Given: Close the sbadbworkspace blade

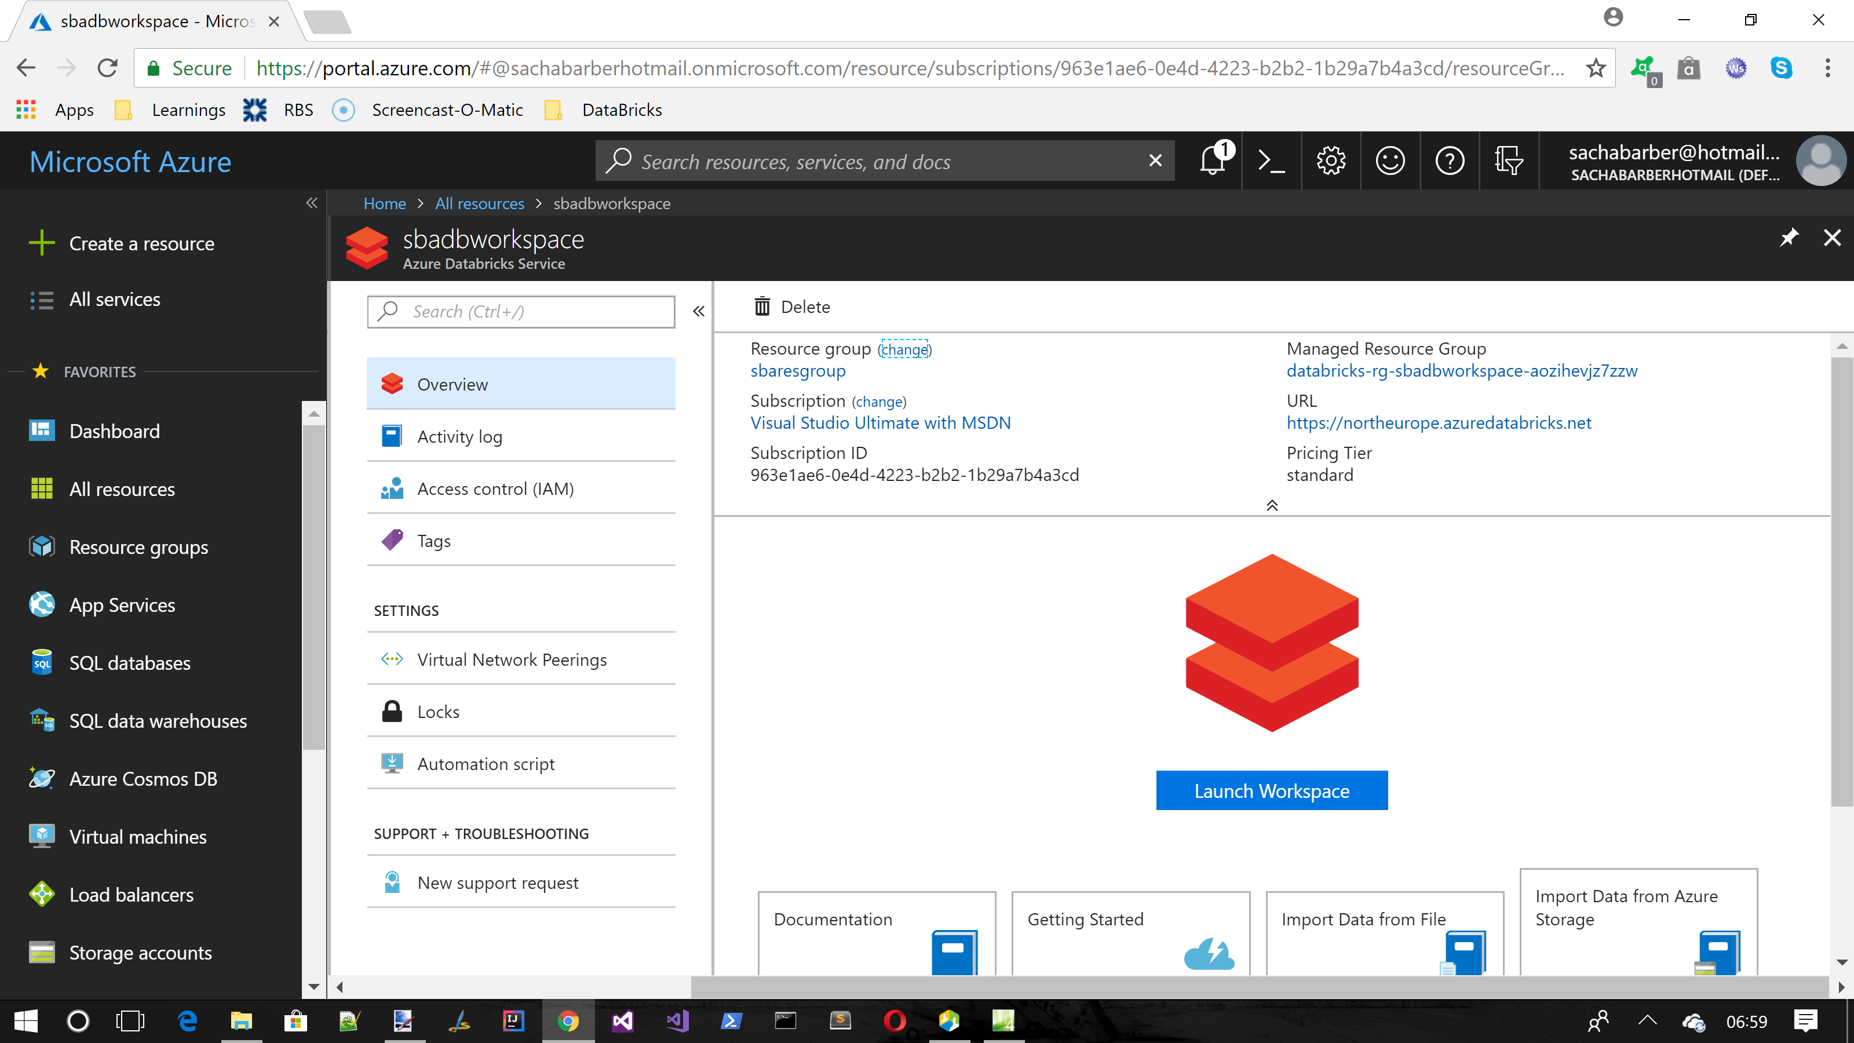Looking at the screenshot, I should click(x=1833, y=238).
